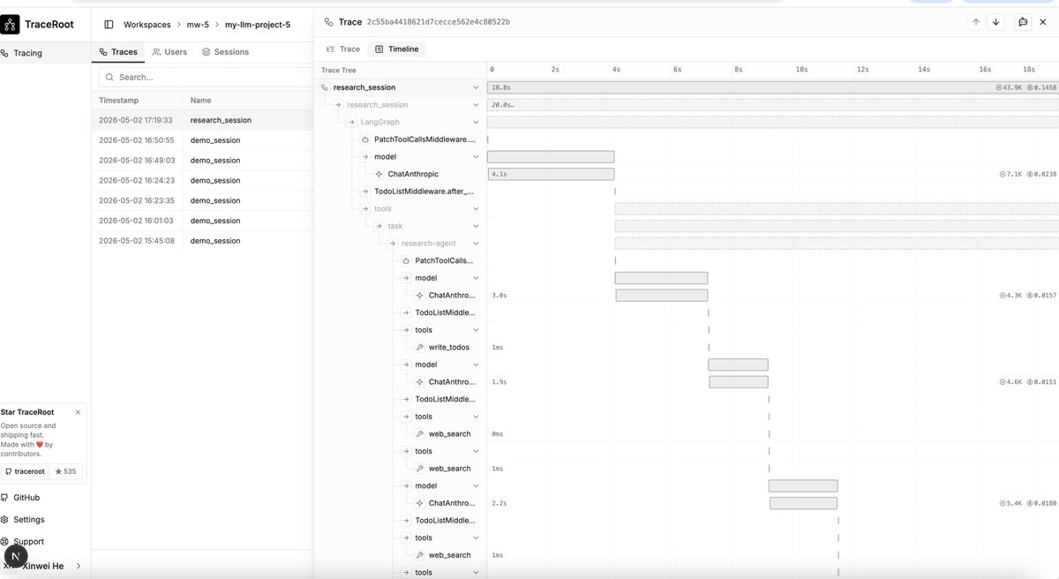Click the arrow icon beside TodoListMiddleware.after_ row
This screenshot has height=579, width=1059.
point(365,192)
